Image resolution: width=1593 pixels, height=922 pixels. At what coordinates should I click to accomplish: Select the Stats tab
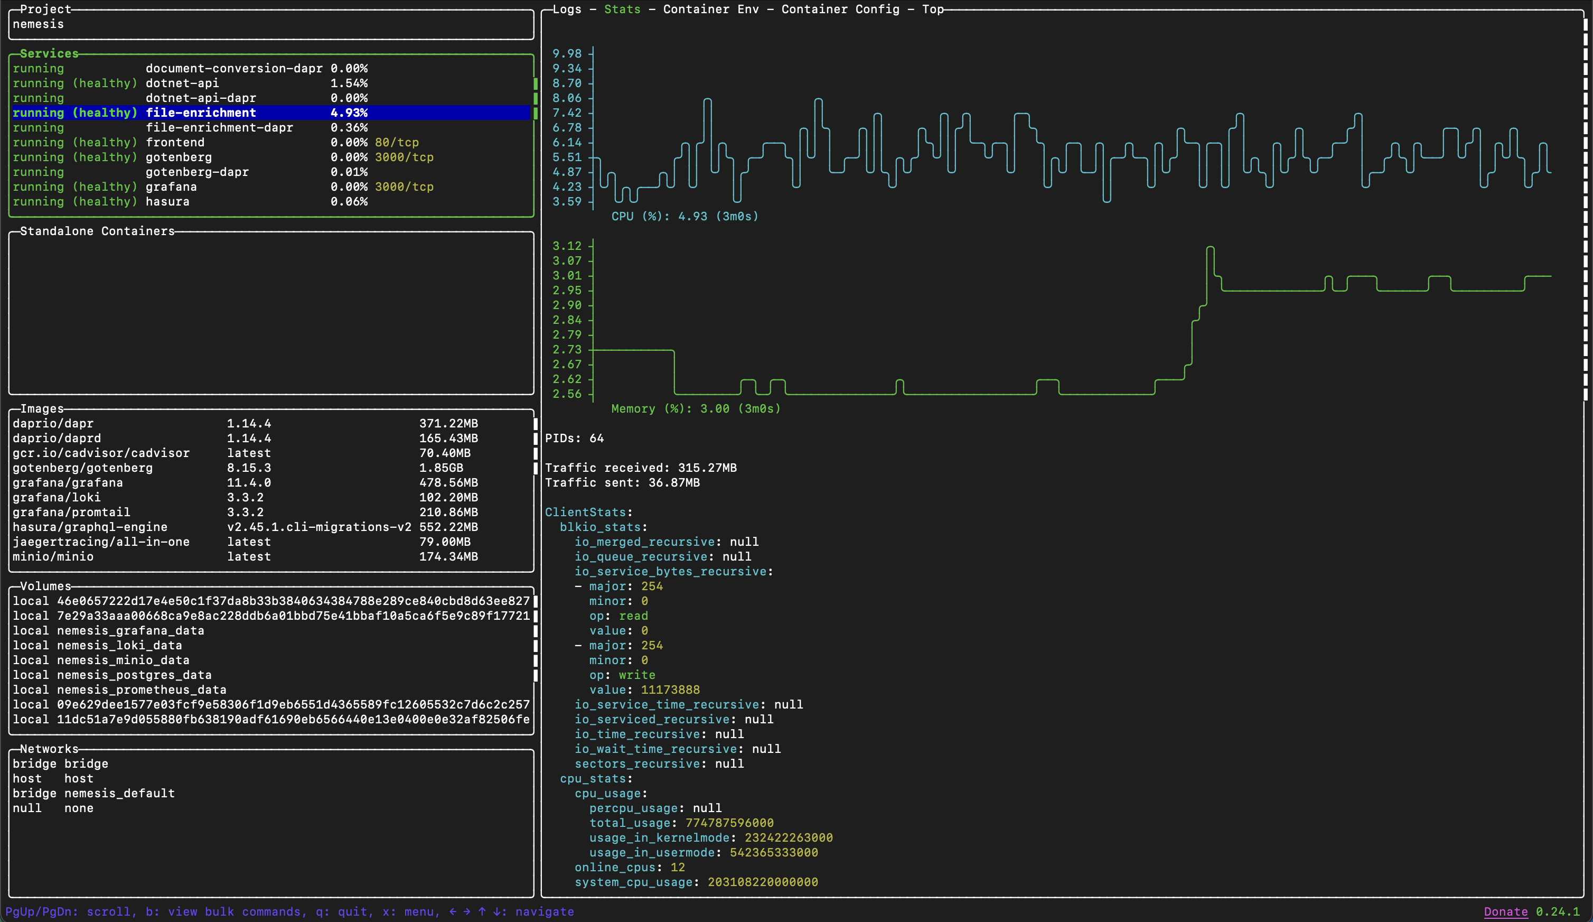pos(622,10)
